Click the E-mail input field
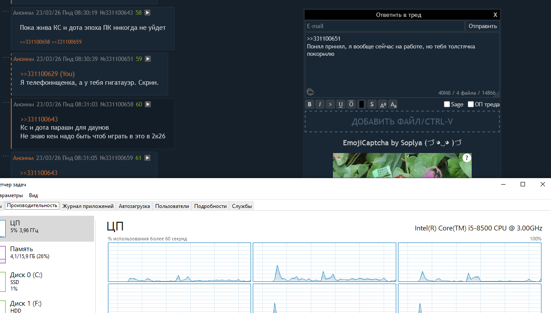This screenshot has height=313, width=551. click(385, 26)
